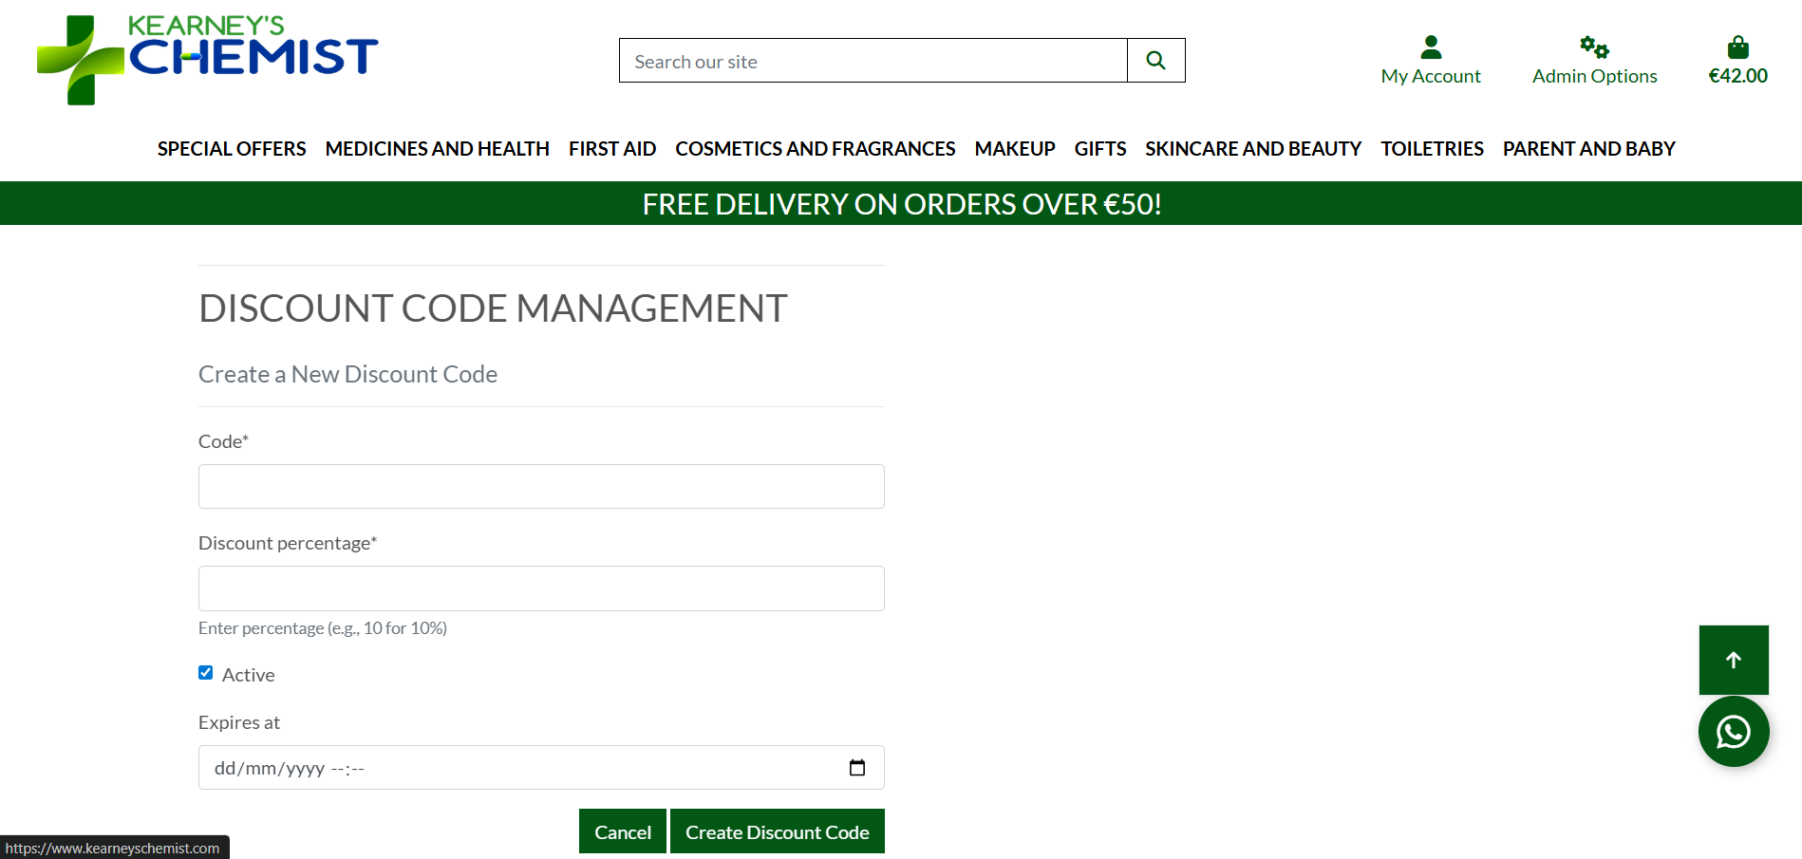1802x859 pixels.
Task: Click the scroll-to-top arrow button
Action: 1734,660
